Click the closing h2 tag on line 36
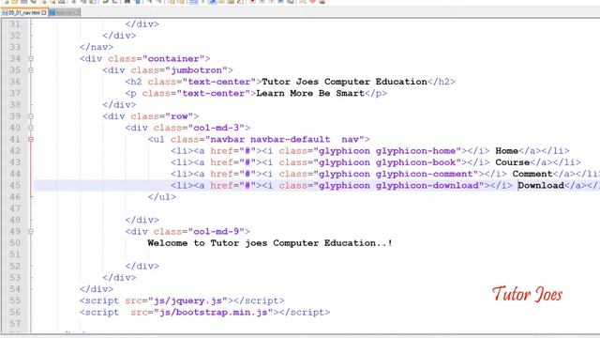 (x=442, y=82)
